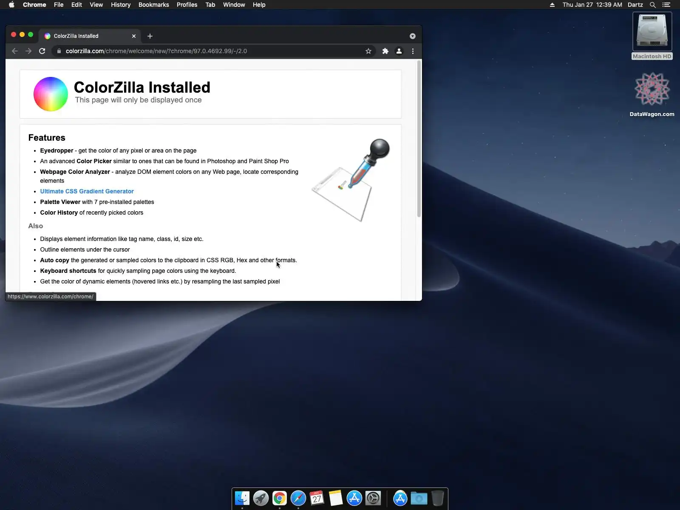Open the View menu
The width and height of the screenshot is (680, 510).
tap(96, 5)
